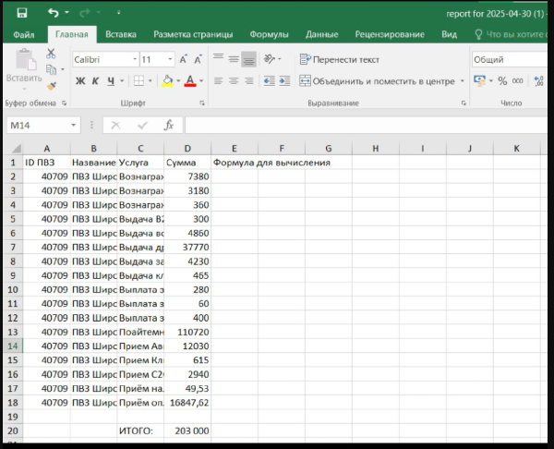Open the merge cells dropdown arrow

(x=463, y=81)
